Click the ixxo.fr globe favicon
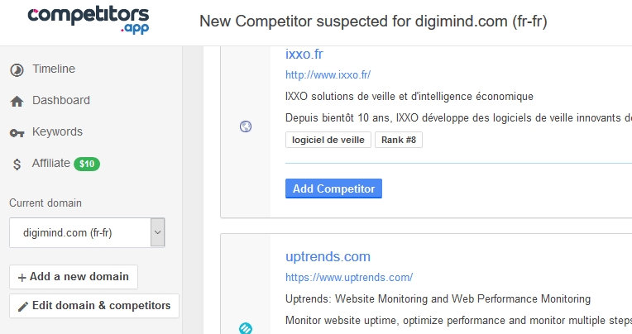This screenshot has width=632, height=334. click(246, 126)
